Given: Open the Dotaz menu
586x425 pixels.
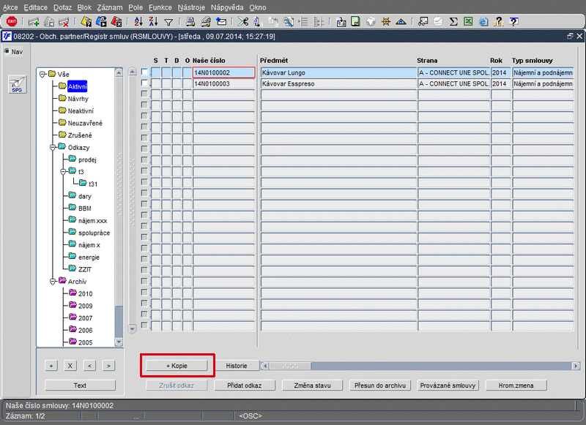Looking at the screenshot, I should pos(62,7).
